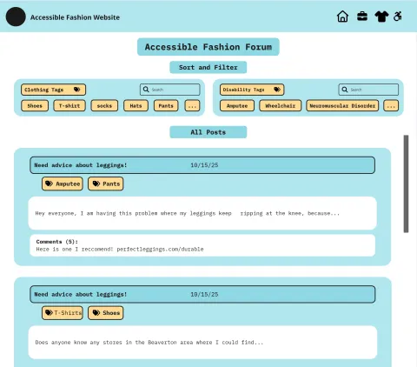Click the black circular site logo
Image resolution: width=417 pixels, height=367 pixels.
16,17
